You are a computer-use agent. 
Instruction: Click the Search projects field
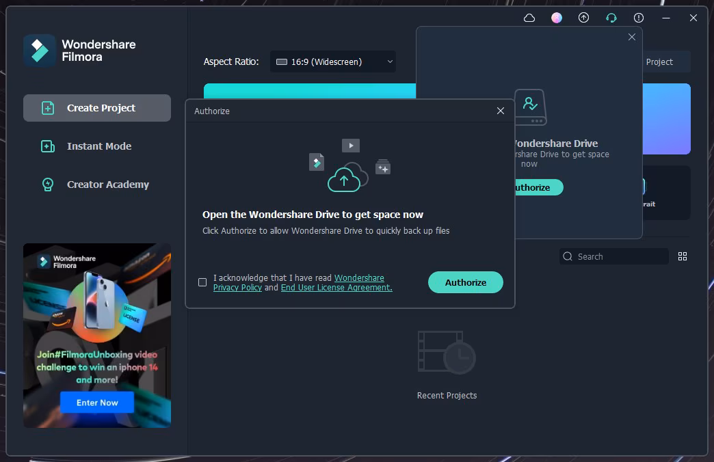pyautogui.click(x=614, y=256)
